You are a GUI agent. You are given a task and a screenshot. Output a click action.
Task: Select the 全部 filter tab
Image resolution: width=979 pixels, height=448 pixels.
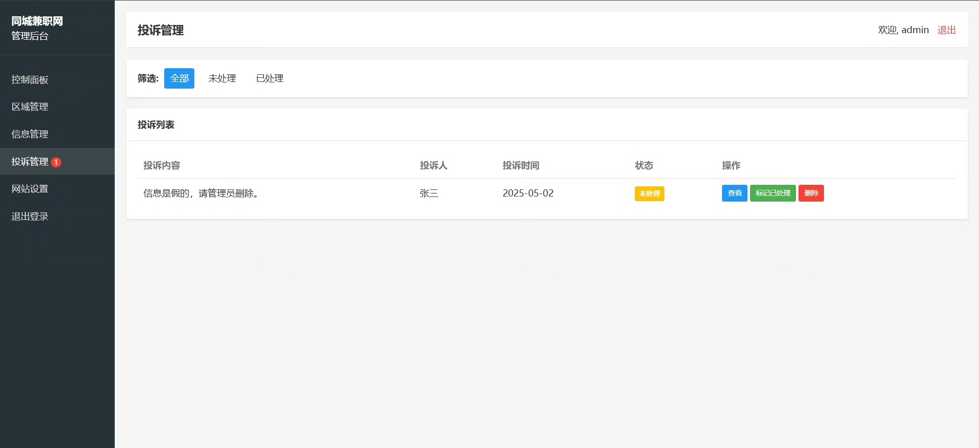(179, 78)
